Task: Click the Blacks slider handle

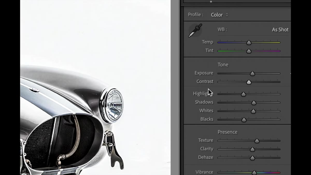Action: coord(244,120)
